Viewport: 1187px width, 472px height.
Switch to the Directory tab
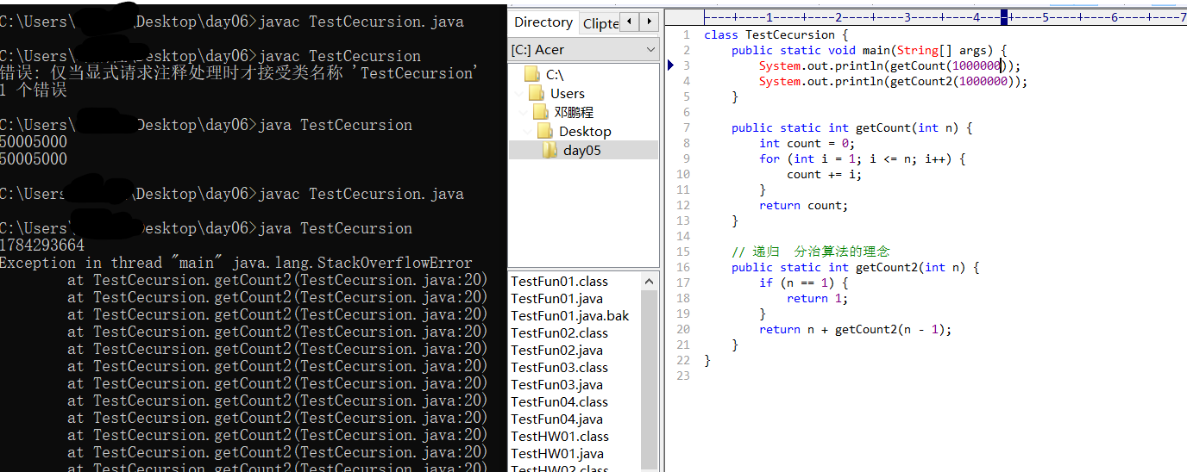pos(543,22)
